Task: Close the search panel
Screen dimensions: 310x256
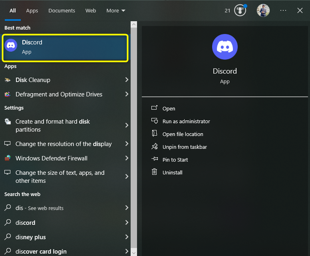Action: (x=300, y=10)
